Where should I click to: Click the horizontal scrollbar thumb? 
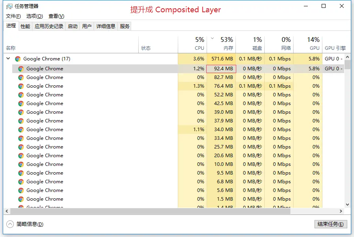pos(151,211)
